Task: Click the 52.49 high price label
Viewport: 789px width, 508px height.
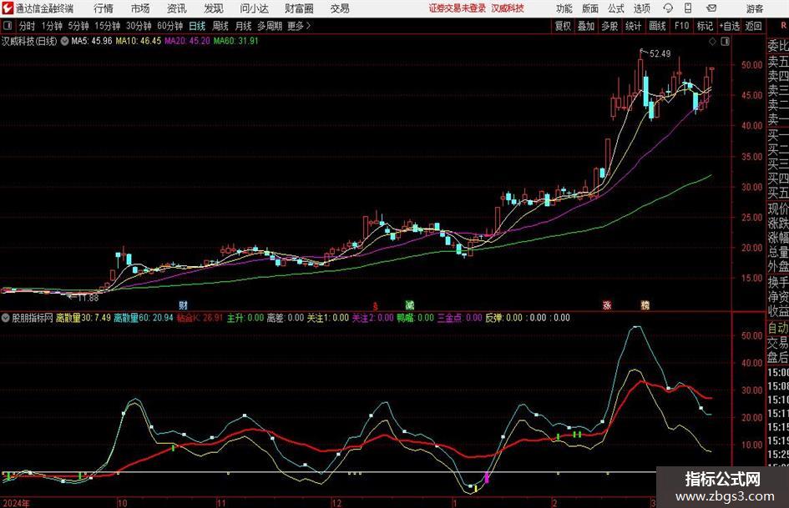Action: pos(660,53)
